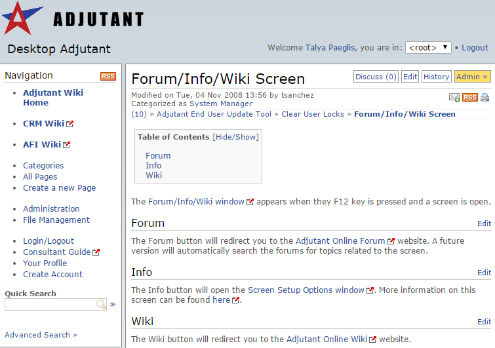Screen dimensions: 495x348
Task: Jump to Info in table of contents
Action: coord(153,166)
